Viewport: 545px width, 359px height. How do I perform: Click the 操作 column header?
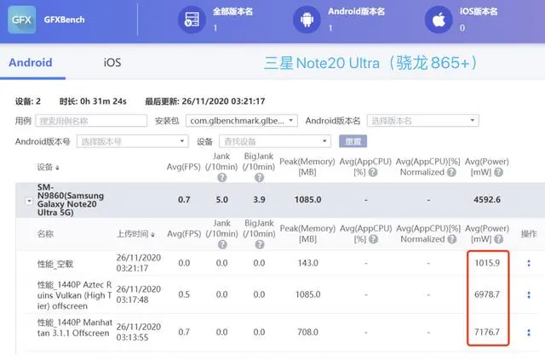[529, 234]
